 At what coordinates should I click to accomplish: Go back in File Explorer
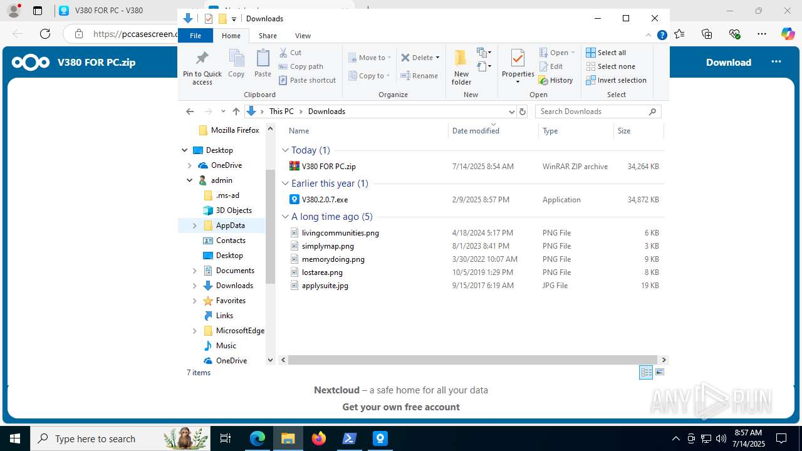(x=190, y=111)
